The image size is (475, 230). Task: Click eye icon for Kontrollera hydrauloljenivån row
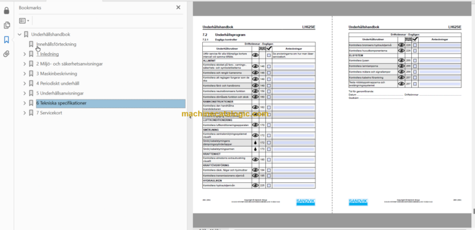click(255, 185)
